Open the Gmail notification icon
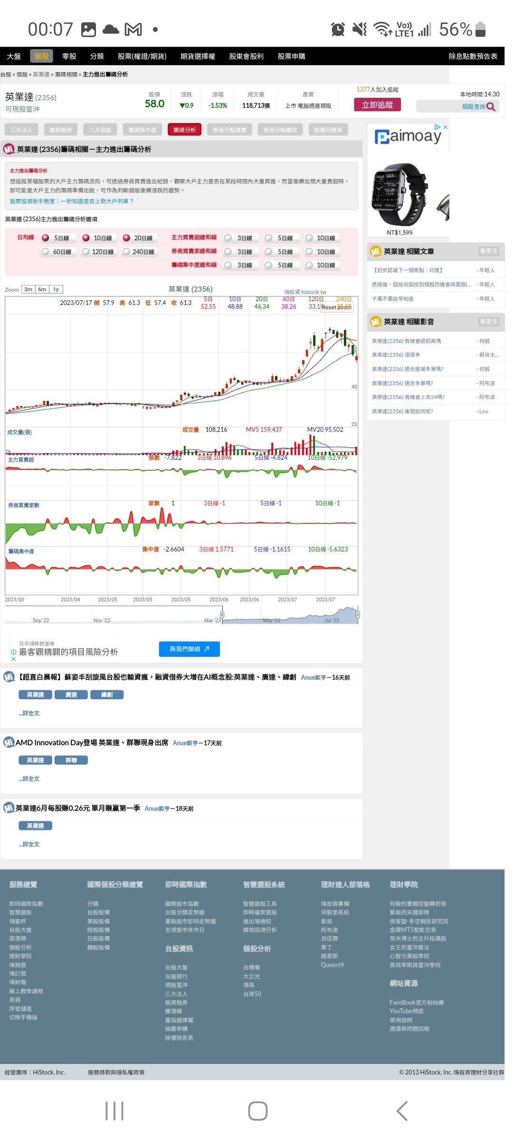The width and height of the screenshot is (513, 1140). coord(133,29)
